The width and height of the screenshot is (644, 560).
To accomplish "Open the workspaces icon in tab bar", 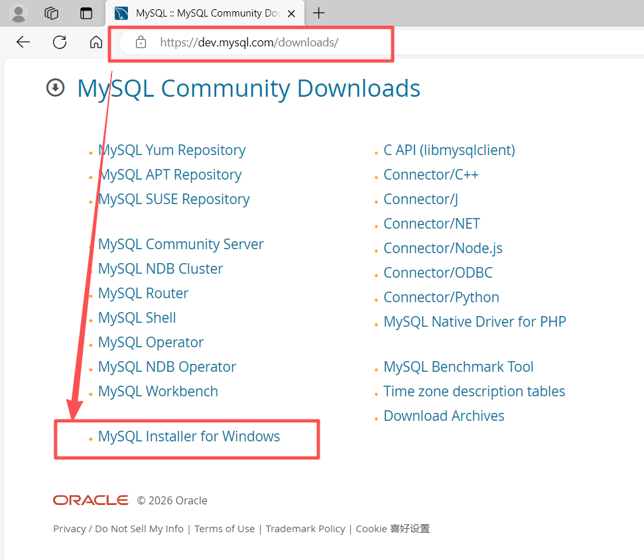I will coord(51,13).
